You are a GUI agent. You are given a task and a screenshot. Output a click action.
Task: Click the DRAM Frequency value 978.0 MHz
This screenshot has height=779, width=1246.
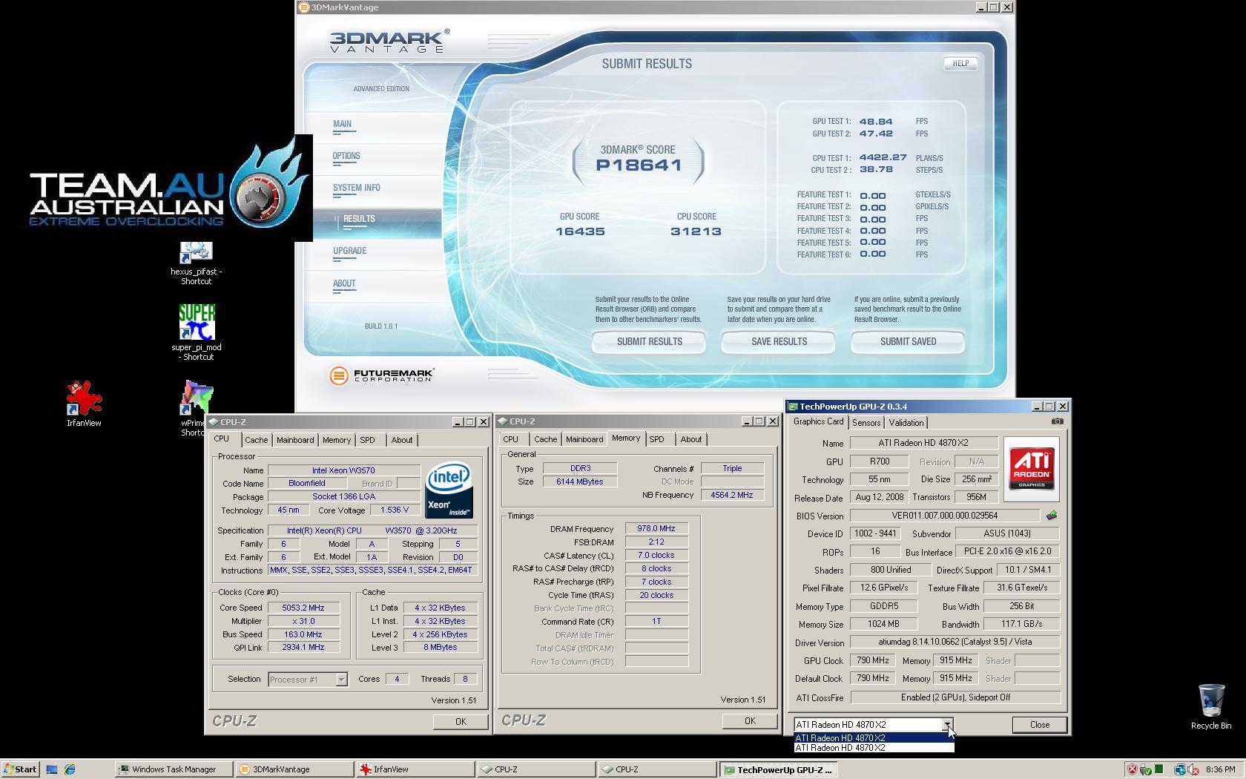pyautogui.click(x=656, y=529)
